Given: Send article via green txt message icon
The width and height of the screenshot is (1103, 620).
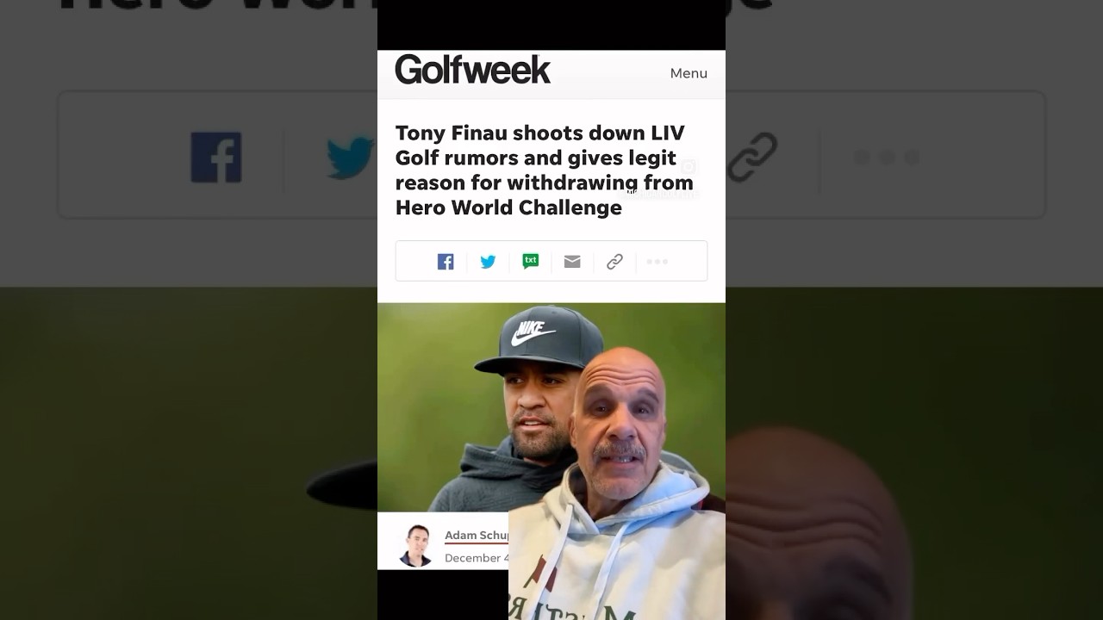Looking at the screenshot, I should [x=531, y=261].
